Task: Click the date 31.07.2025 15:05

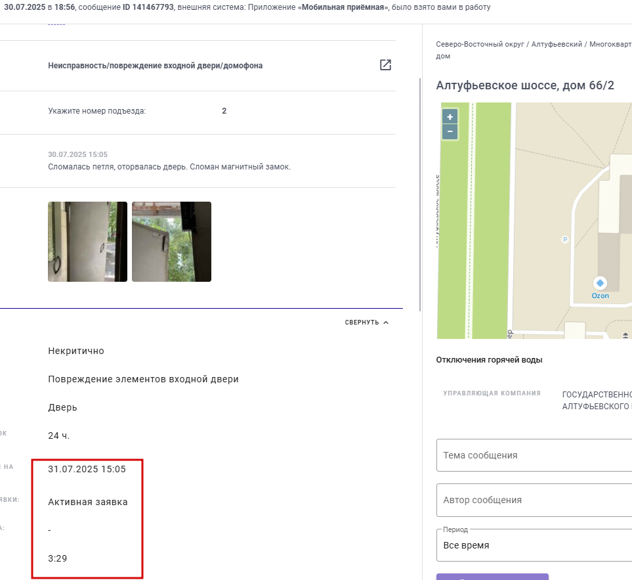Action: (87, 469)
